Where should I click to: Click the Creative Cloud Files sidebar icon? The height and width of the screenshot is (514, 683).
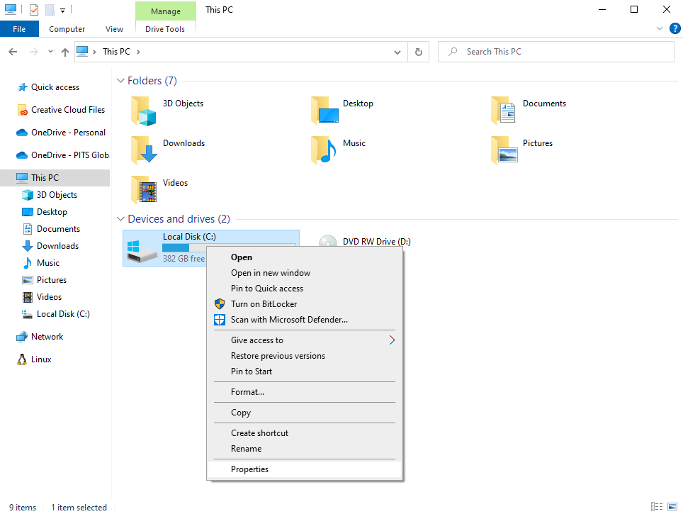pyautogui.click(x=22, y=110)
